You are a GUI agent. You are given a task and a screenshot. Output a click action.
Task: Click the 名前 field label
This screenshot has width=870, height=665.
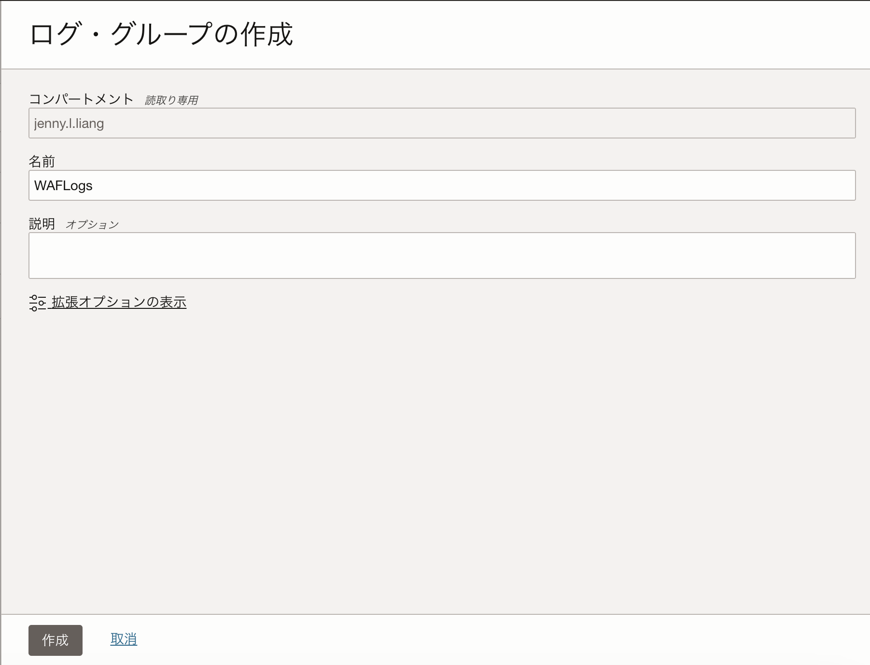(x=42, y=161)
